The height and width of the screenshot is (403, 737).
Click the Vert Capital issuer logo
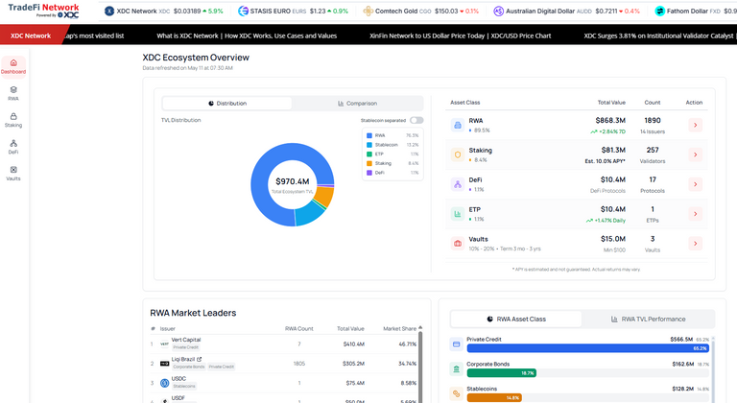[164, 344]
